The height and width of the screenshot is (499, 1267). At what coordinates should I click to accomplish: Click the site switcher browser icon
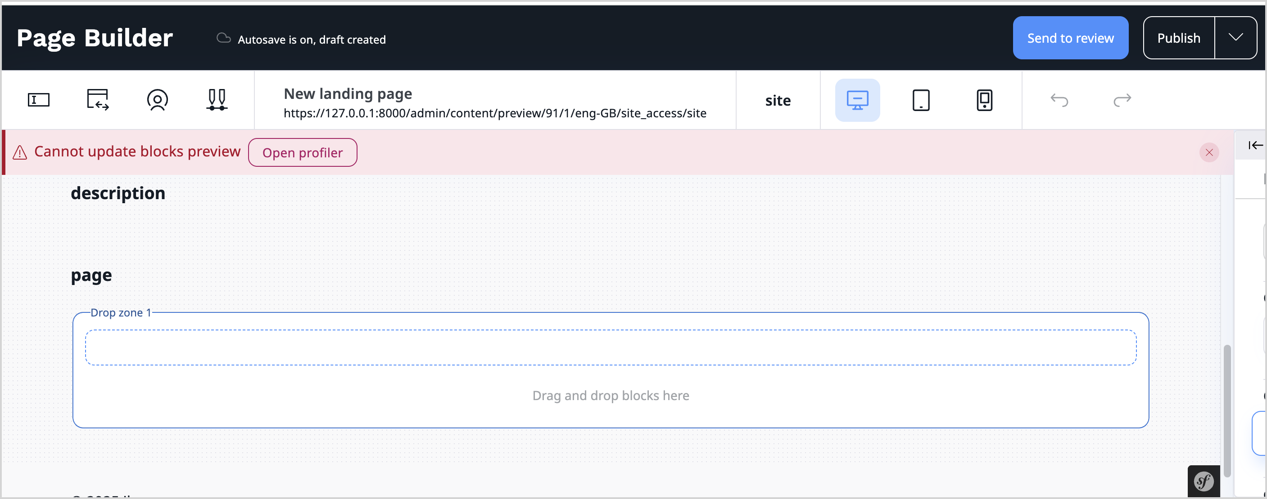point(97,100)
